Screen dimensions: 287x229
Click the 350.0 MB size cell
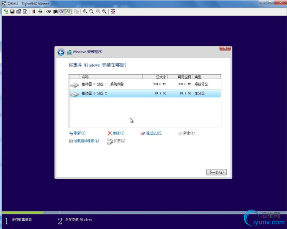pos(159,84)
